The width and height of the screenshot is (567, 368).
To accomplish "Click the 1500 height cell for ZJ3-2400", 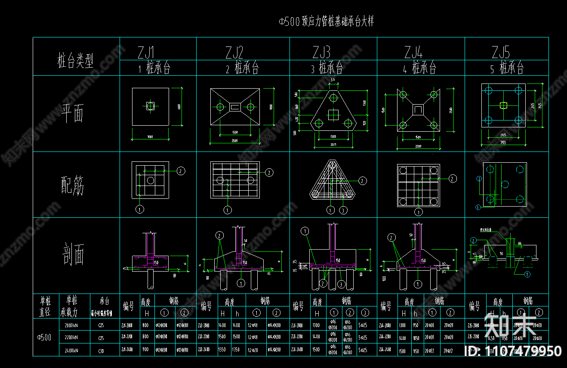I will [317, 350].
